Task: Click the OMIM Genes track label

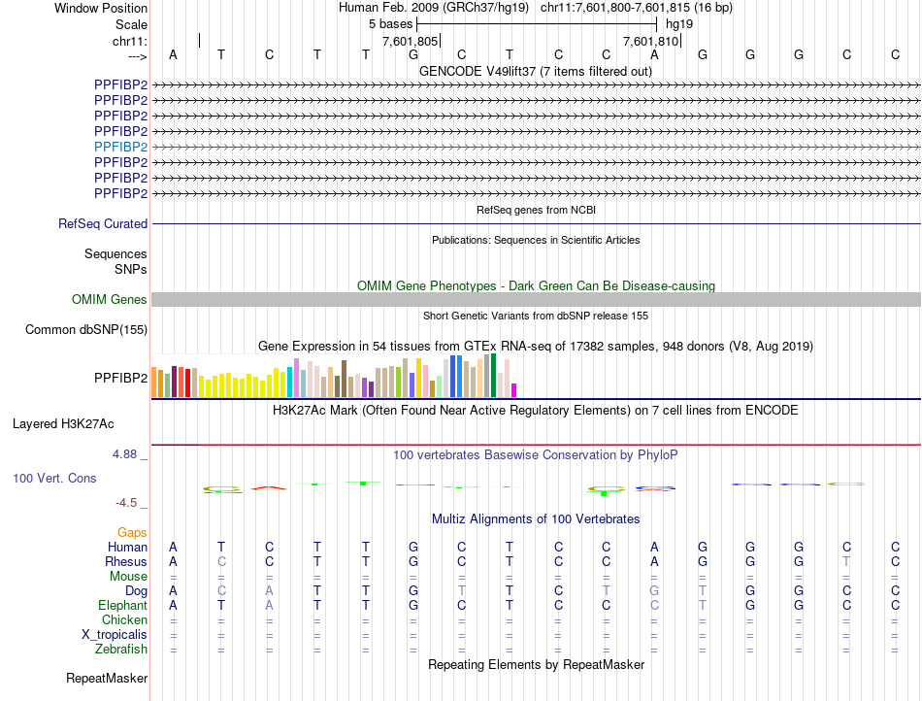Action: [x=109, y=299]
